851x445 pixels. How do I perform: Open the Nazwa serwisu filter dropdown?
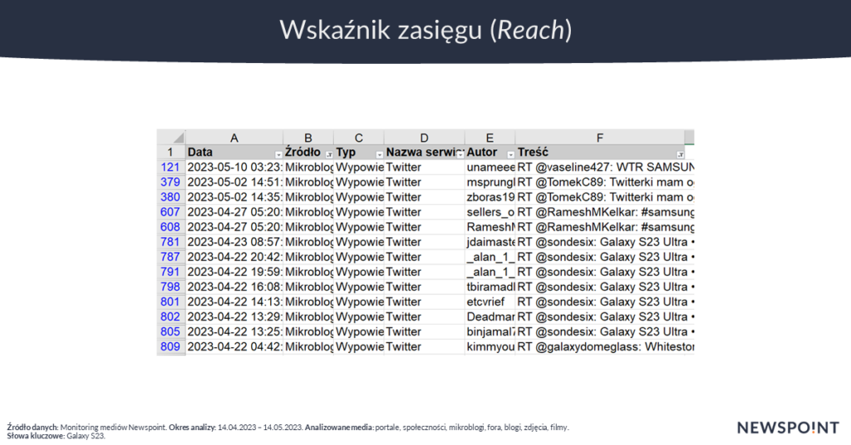coord(460,154)
